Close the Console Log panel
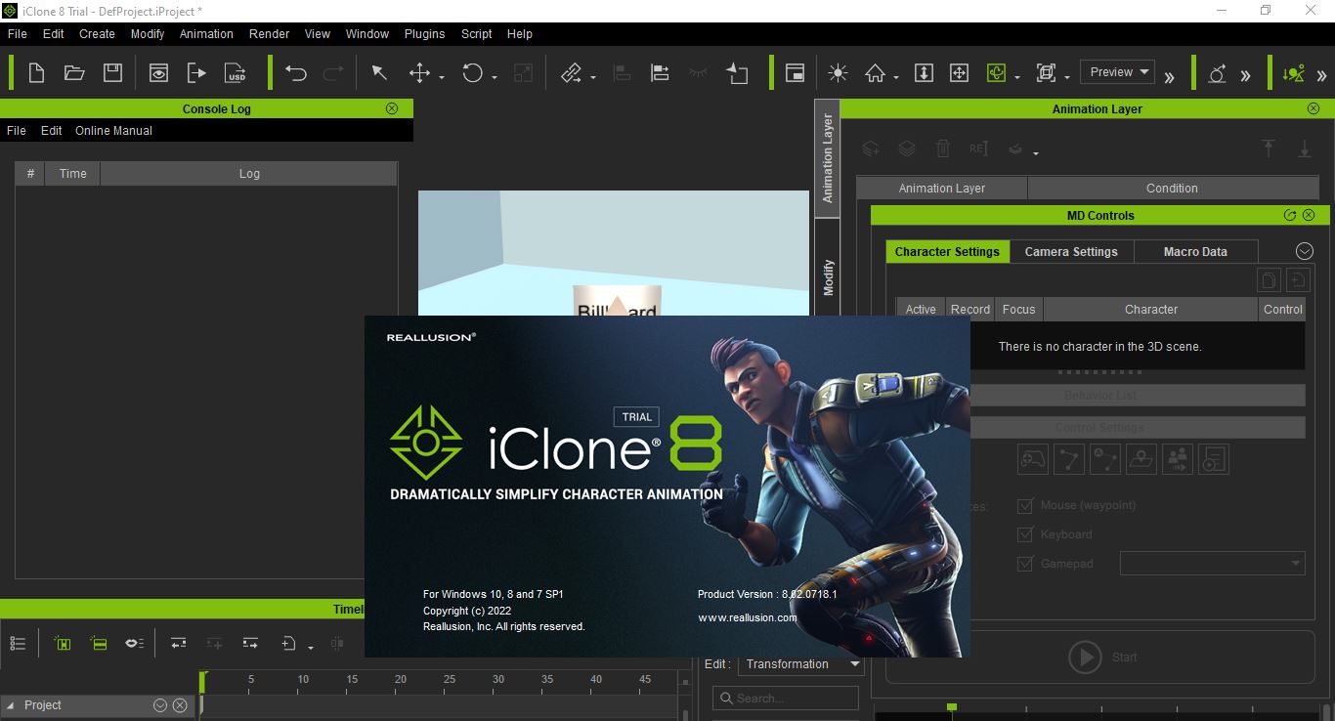This screenshot has width=1335, height=721. pyautogui.click(x=392, y=108)
